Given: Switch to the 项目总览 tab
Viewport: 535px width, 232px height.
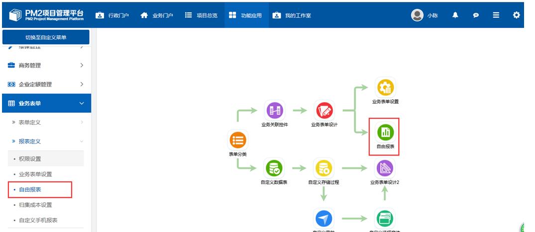Looking at the screenshot, I should (x=201, y=15).
